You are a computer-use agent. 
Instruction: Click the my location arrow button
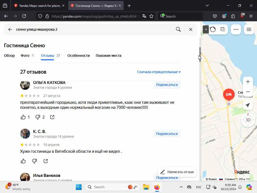(248, 105)
